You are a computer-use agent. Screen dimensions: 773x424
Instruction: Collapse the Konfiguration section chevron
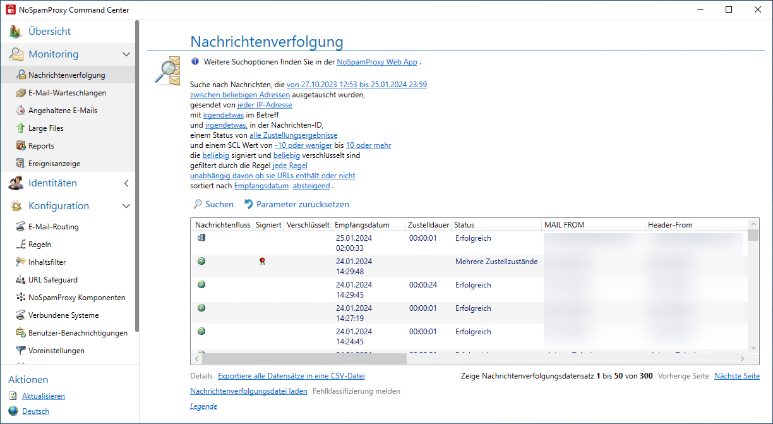tap(126, 206)
